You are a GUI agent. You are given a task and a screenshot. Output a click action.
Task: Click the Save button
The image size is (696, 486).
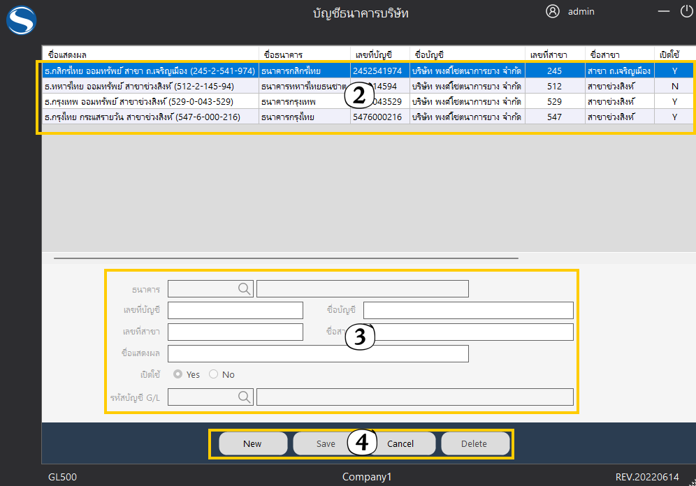point(326,443)
